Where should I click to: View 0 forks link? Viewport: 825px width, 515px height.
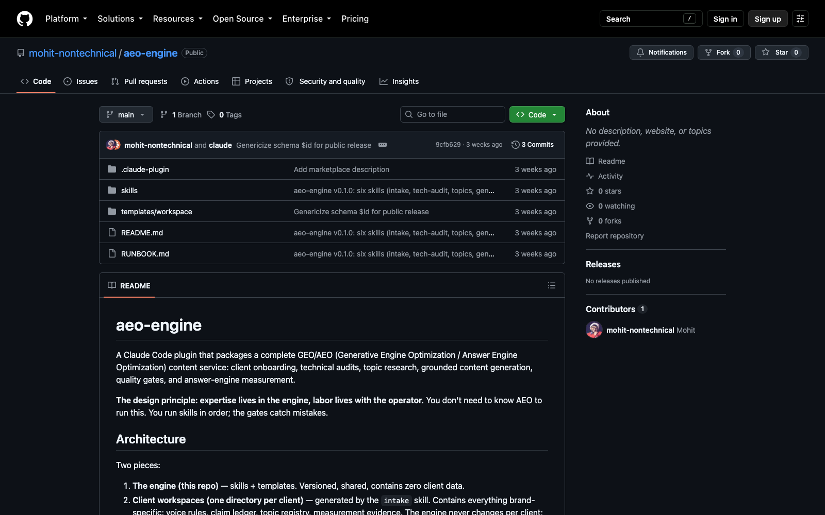click(603, 221)
